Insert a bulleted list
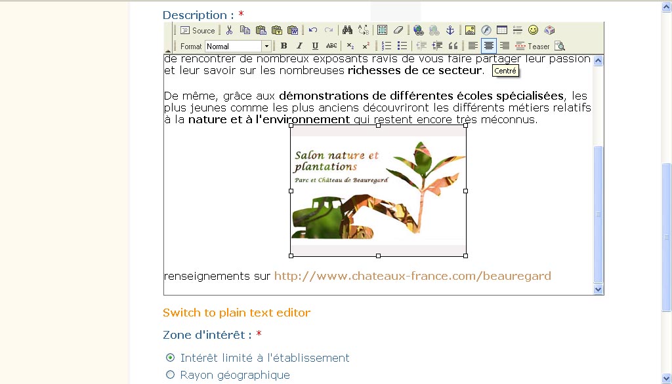 (402, 47)
